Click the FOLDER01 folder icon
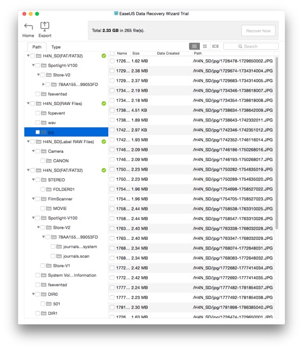Viewport: 303px width, 350px height. pyautogui.click(x=48, y=189)
